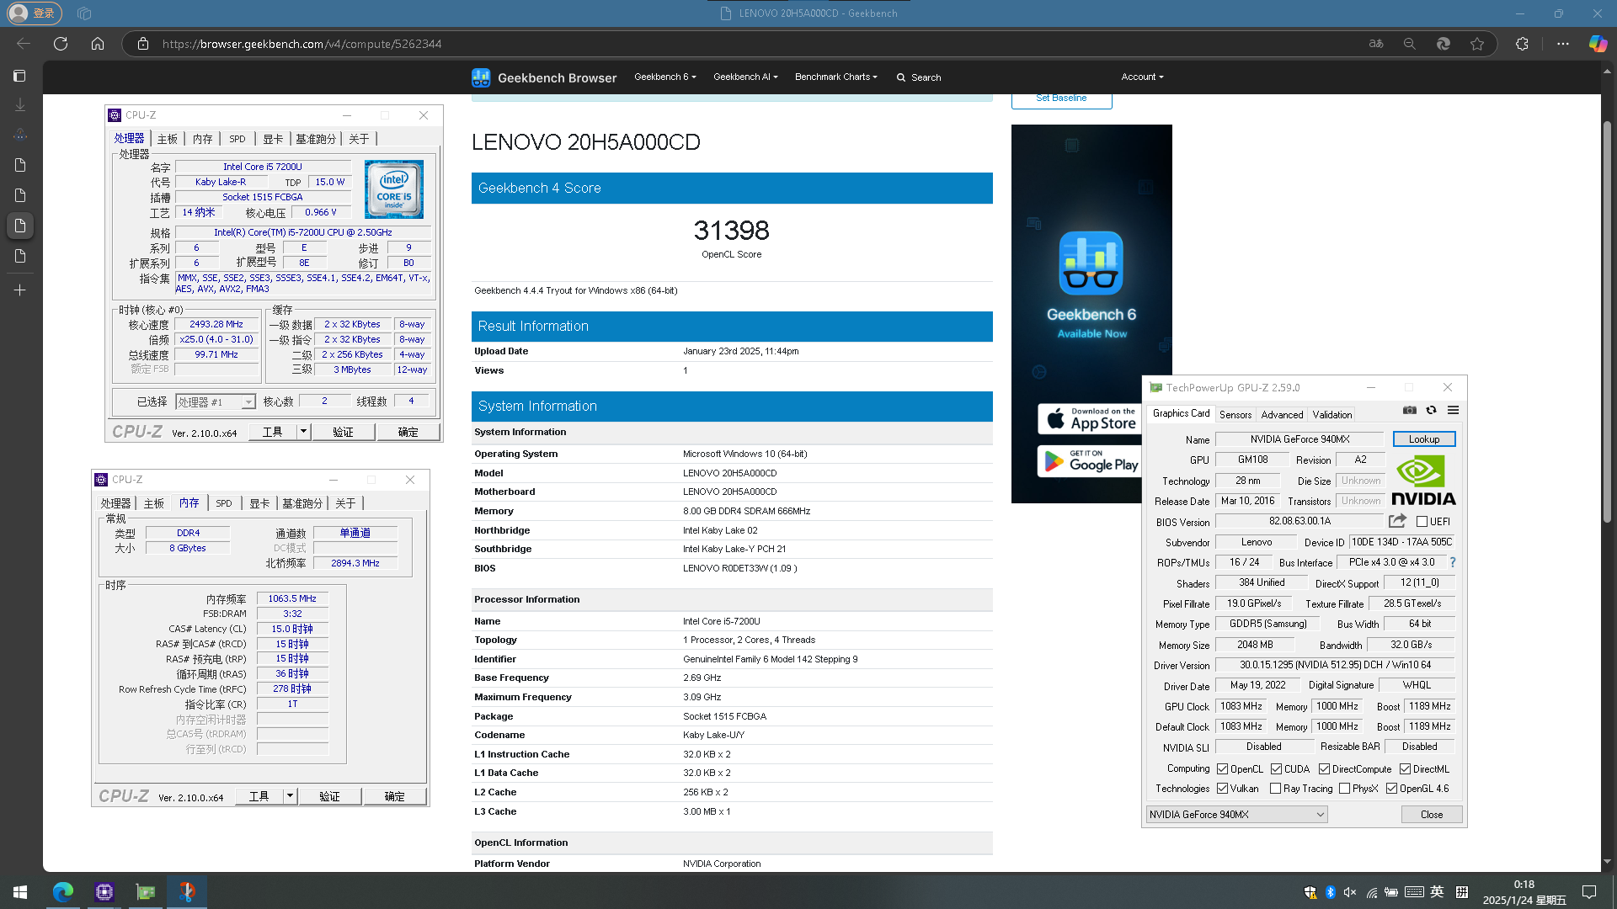The image size is (1617, 909).
Task: Open 主板 tab in upper CPU-Z
Action: [x=168, y=139]
